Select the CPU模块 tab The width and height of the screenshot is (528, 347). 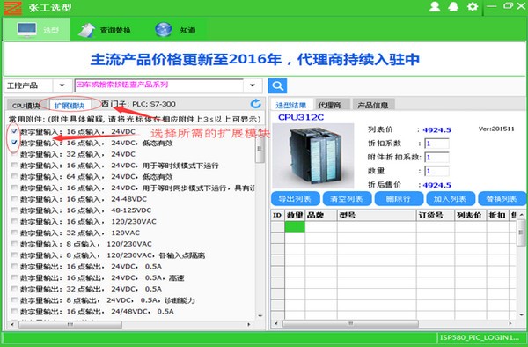26,106
